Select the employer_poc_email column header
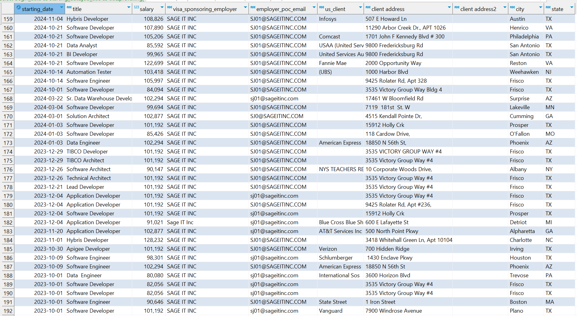The width and height of the screenshot is (577, 316). [283, 9]
